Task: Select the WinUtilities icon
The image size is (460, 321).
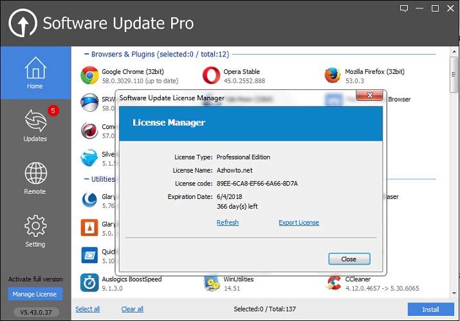Action: click(x=212, y=283)
